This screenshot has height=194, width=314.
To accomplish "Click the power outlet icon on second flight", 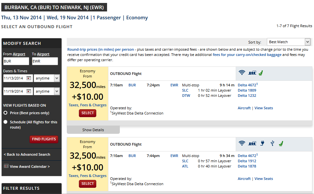I will (x=262, y=143).
